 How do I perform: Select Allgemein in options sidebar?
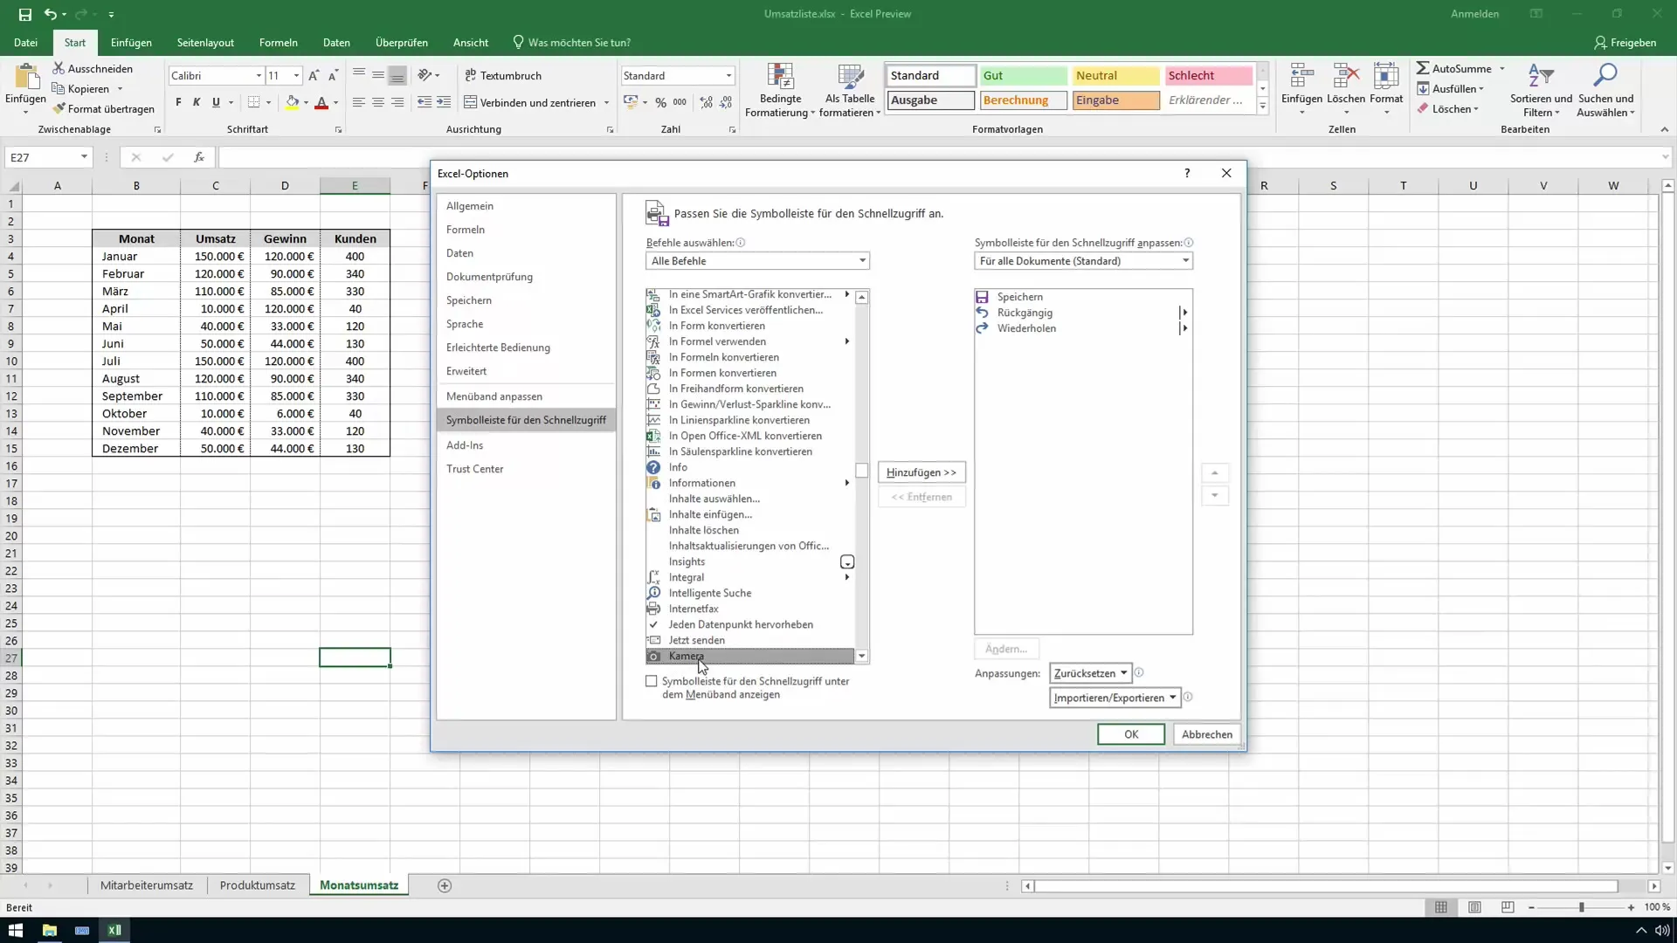526,206
